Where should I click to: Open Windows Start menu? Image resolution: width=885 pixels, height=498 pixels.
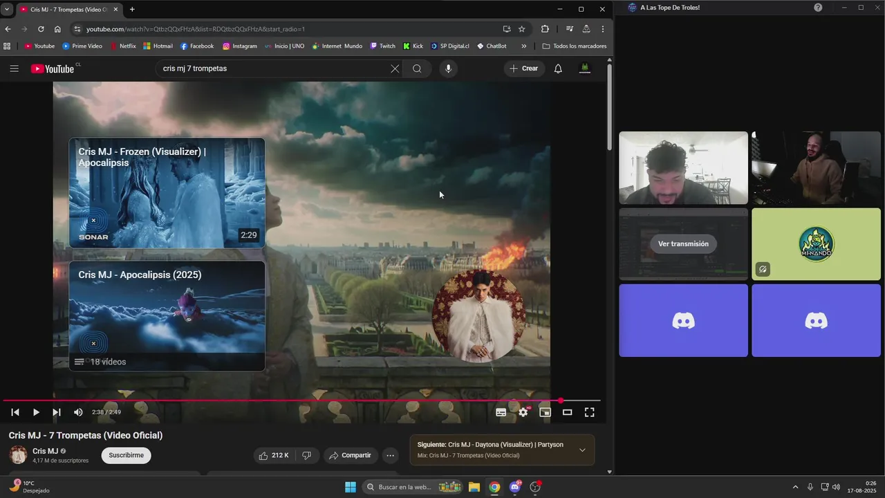coord(351,487)
